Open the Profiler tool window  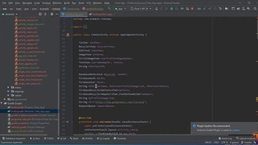click(x=87, y=139)
